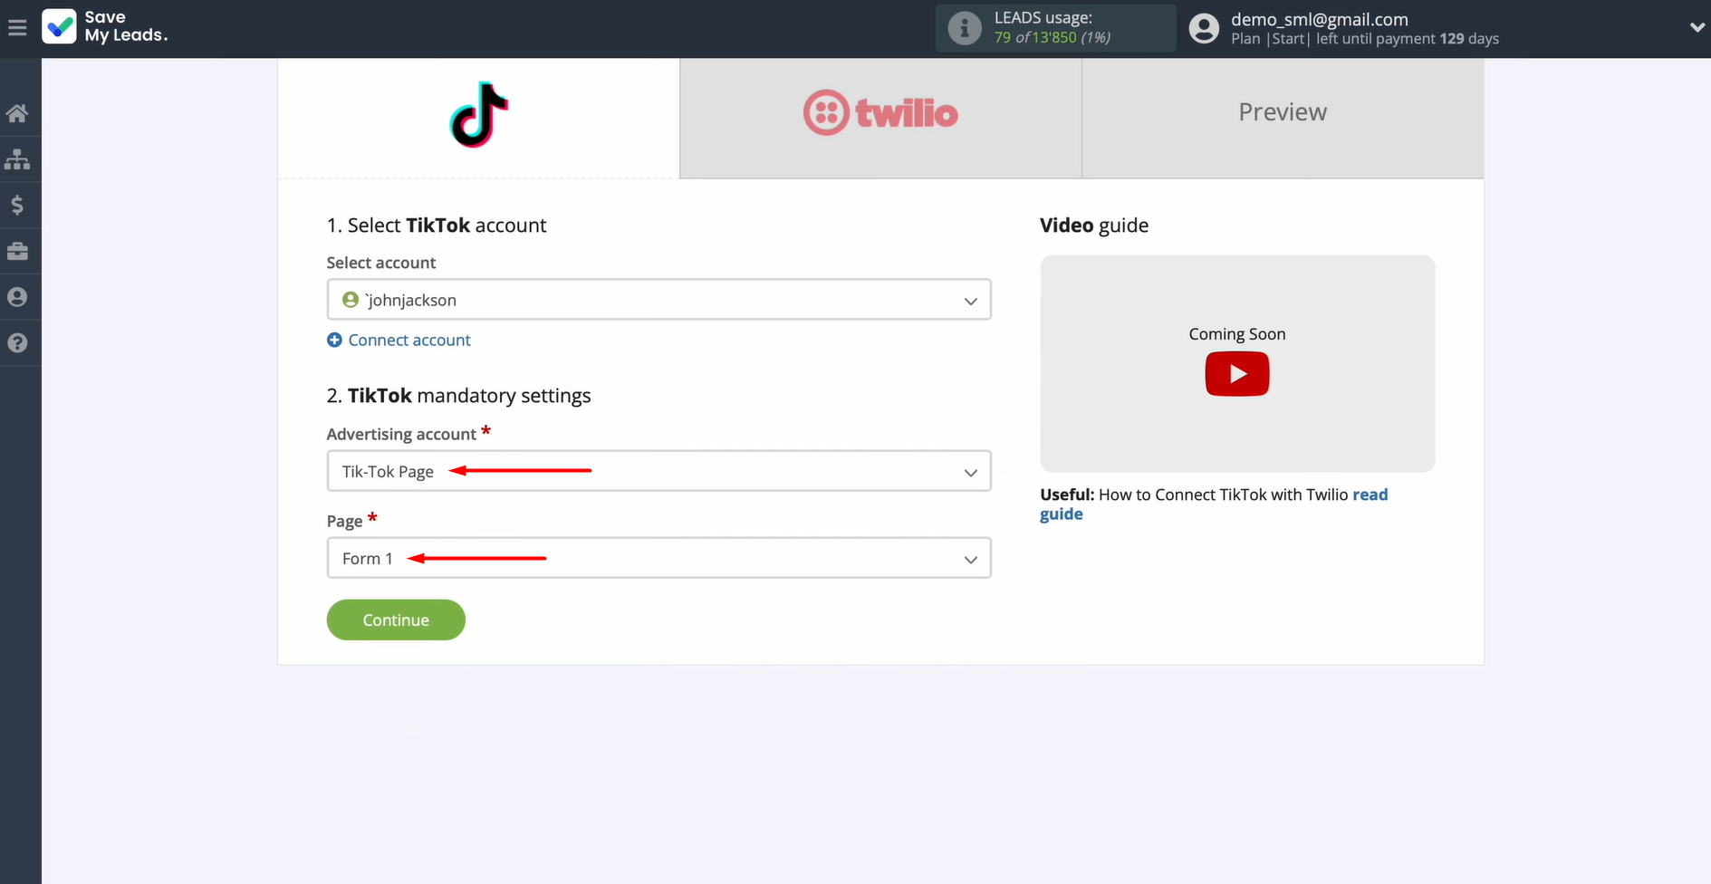This screenshot has width=1711, height=884.
Task: Open the Home dashboard from the sidebar
Action: [x=19, y=112]
